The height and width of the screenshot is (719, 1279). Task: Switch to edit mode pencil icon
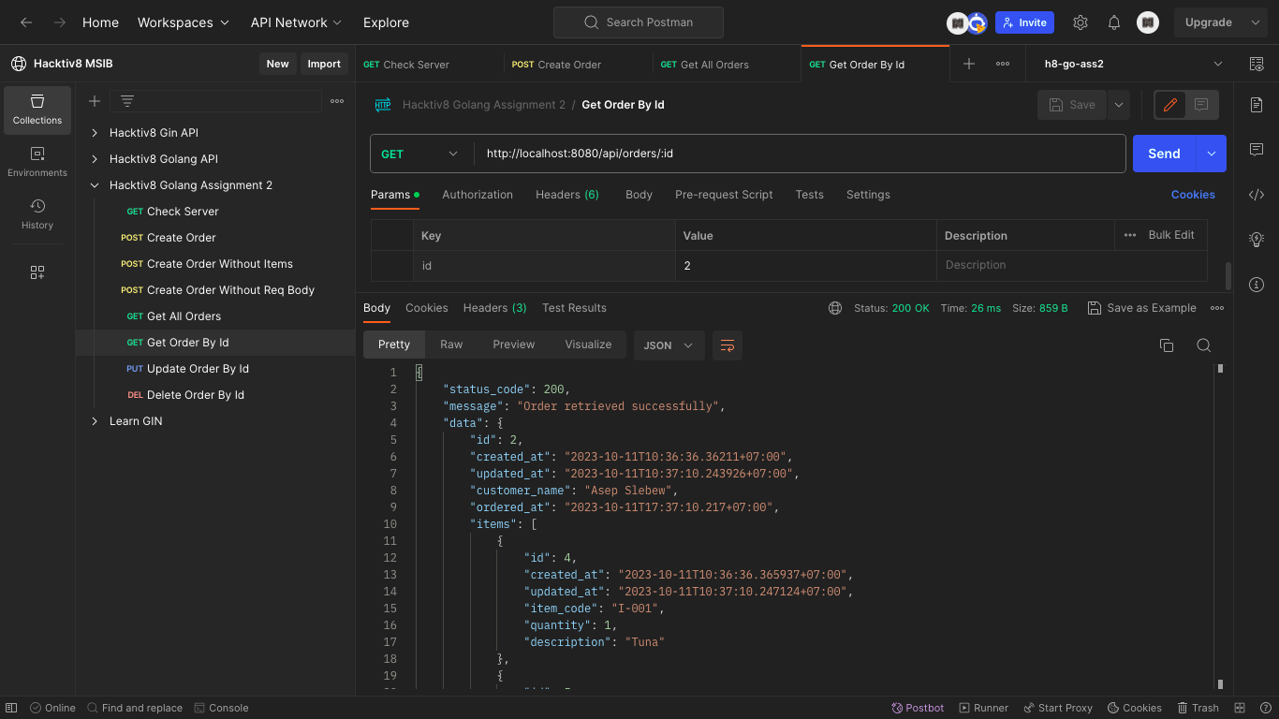pyautogui.click(x=1169, y=105)
